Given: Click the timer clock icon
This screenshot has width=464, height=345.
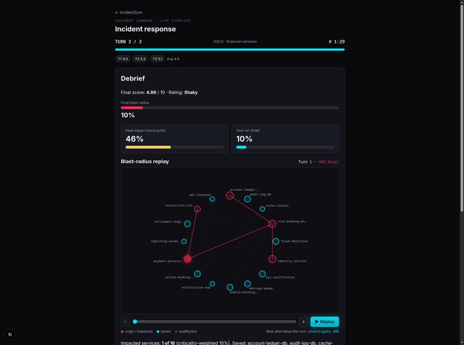Looking at the screenshot, I should 330,42.
